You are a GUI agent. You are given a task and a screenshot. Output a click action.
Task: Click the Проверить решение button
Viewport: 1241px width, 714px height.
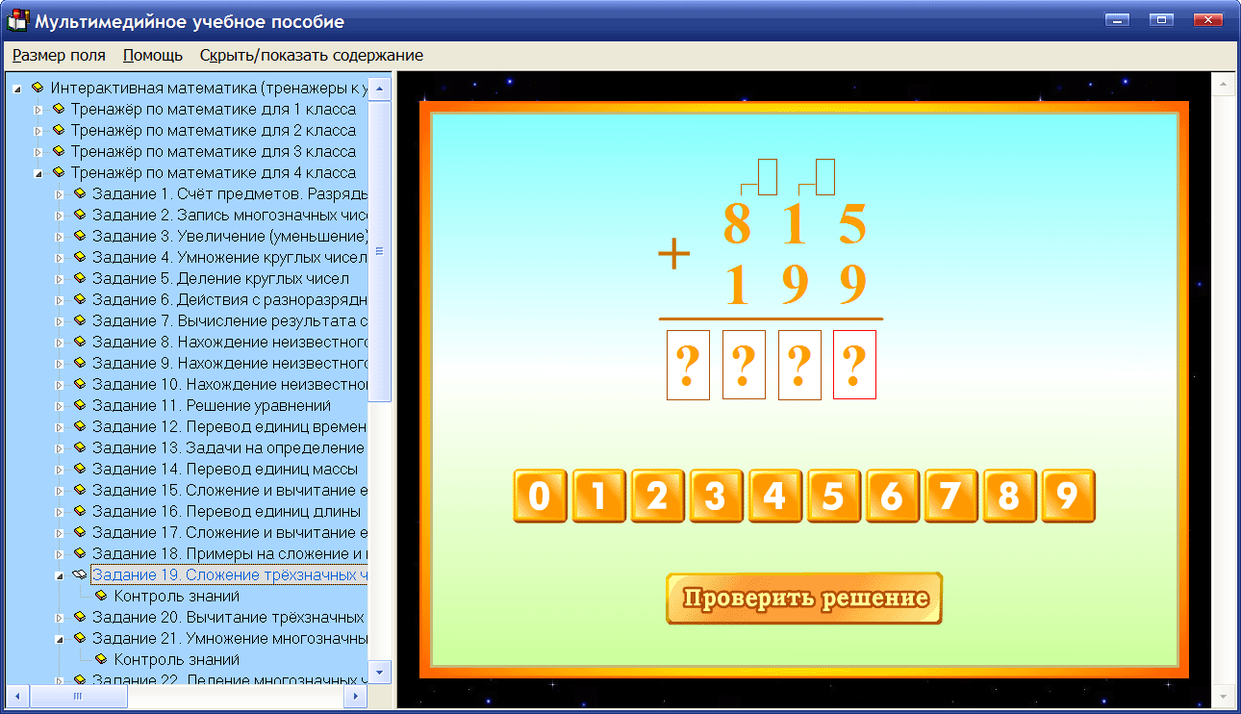(x=804, y=599)
